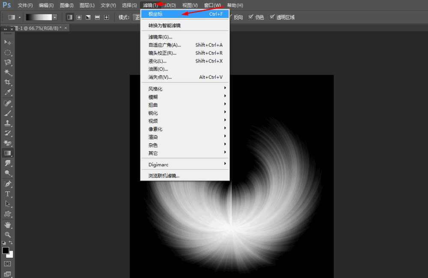Disable the 仿色 option
This screenshot has width=428, height=278.
pyautogui.click(x=250, y=18)
